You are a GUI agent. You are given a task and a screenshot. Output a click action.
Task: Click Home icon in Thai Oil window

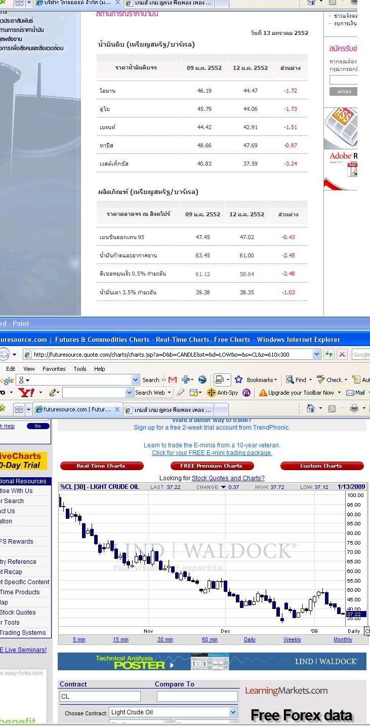pyautogui.click(x=311, y=3)
